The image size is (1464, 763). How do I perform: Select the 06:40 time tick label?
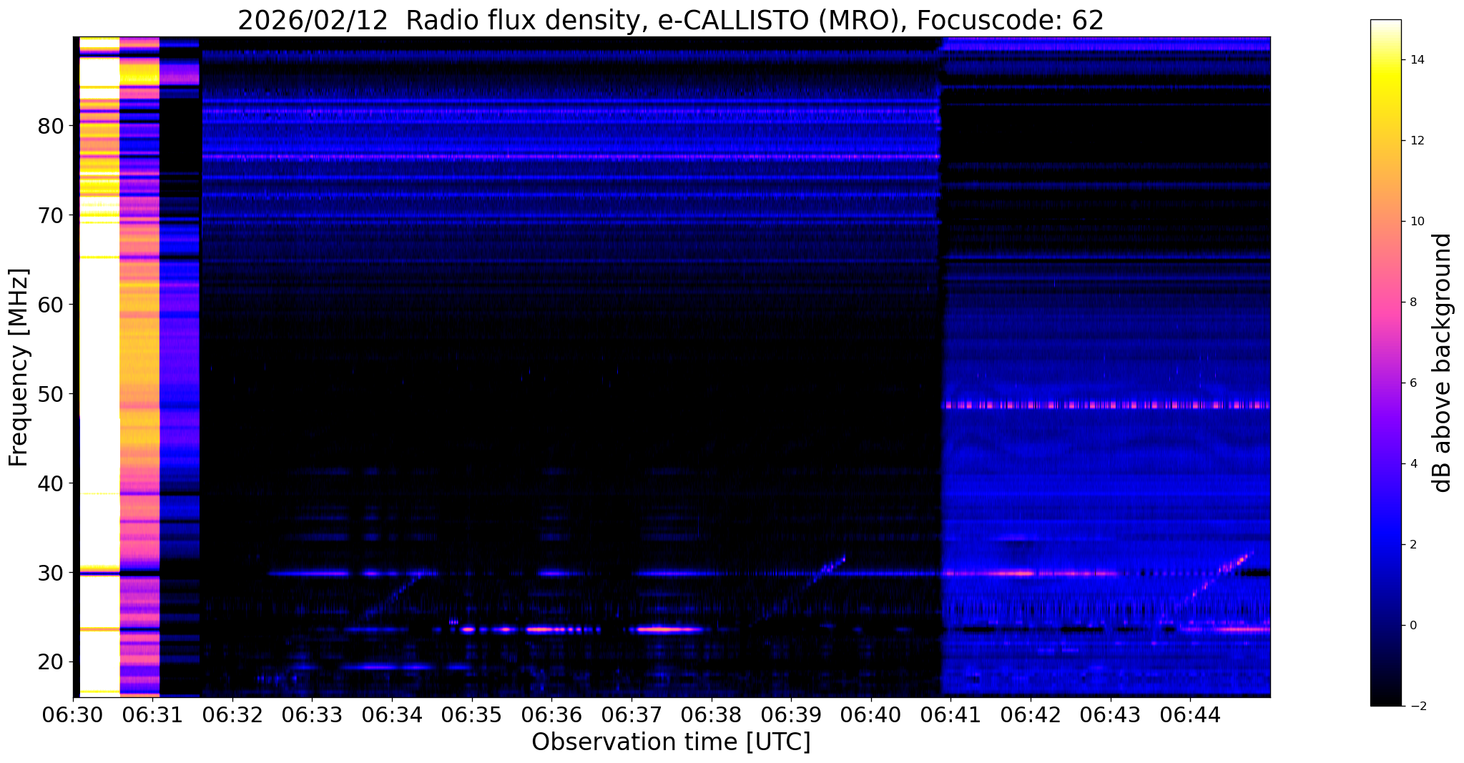[871, 715]
